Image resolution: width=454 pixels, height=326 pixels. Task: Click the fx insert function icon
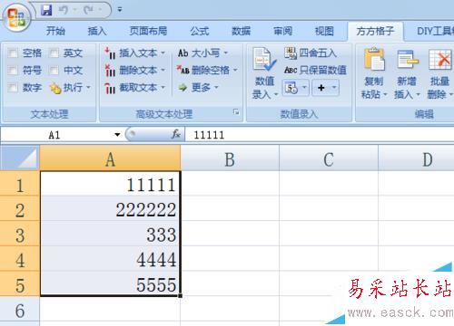pyautogui.click(x=176, y=134)
